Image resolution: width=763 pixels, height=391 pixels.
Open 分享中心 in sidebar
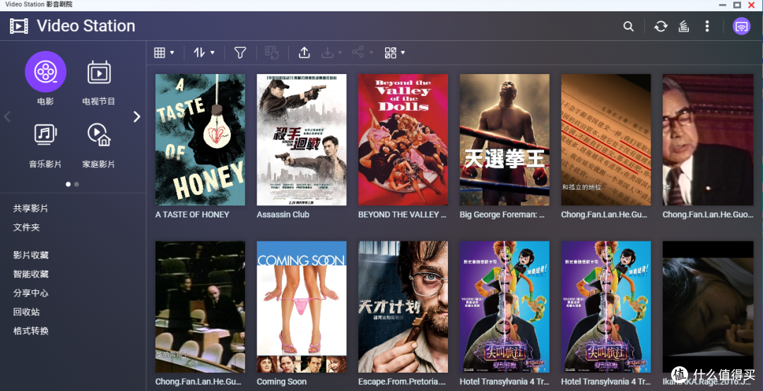tap(30, 293)
